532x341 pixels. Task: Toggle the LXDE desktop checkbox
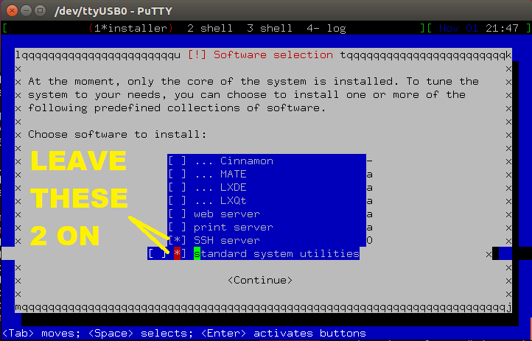point(177,188)
